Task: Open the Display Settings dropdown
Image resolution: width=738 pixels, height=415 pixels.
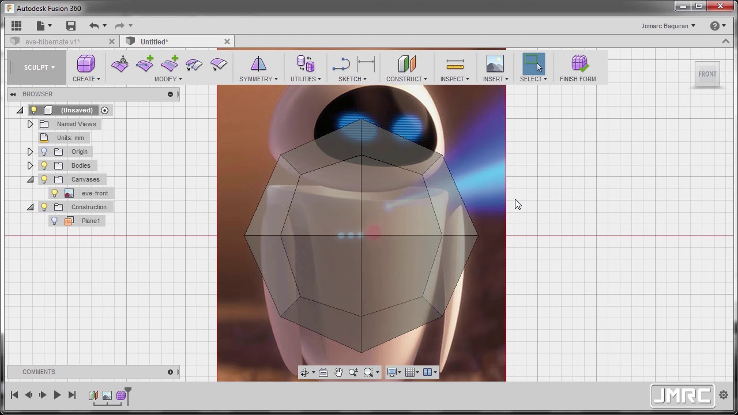Action: click(394, 372)
